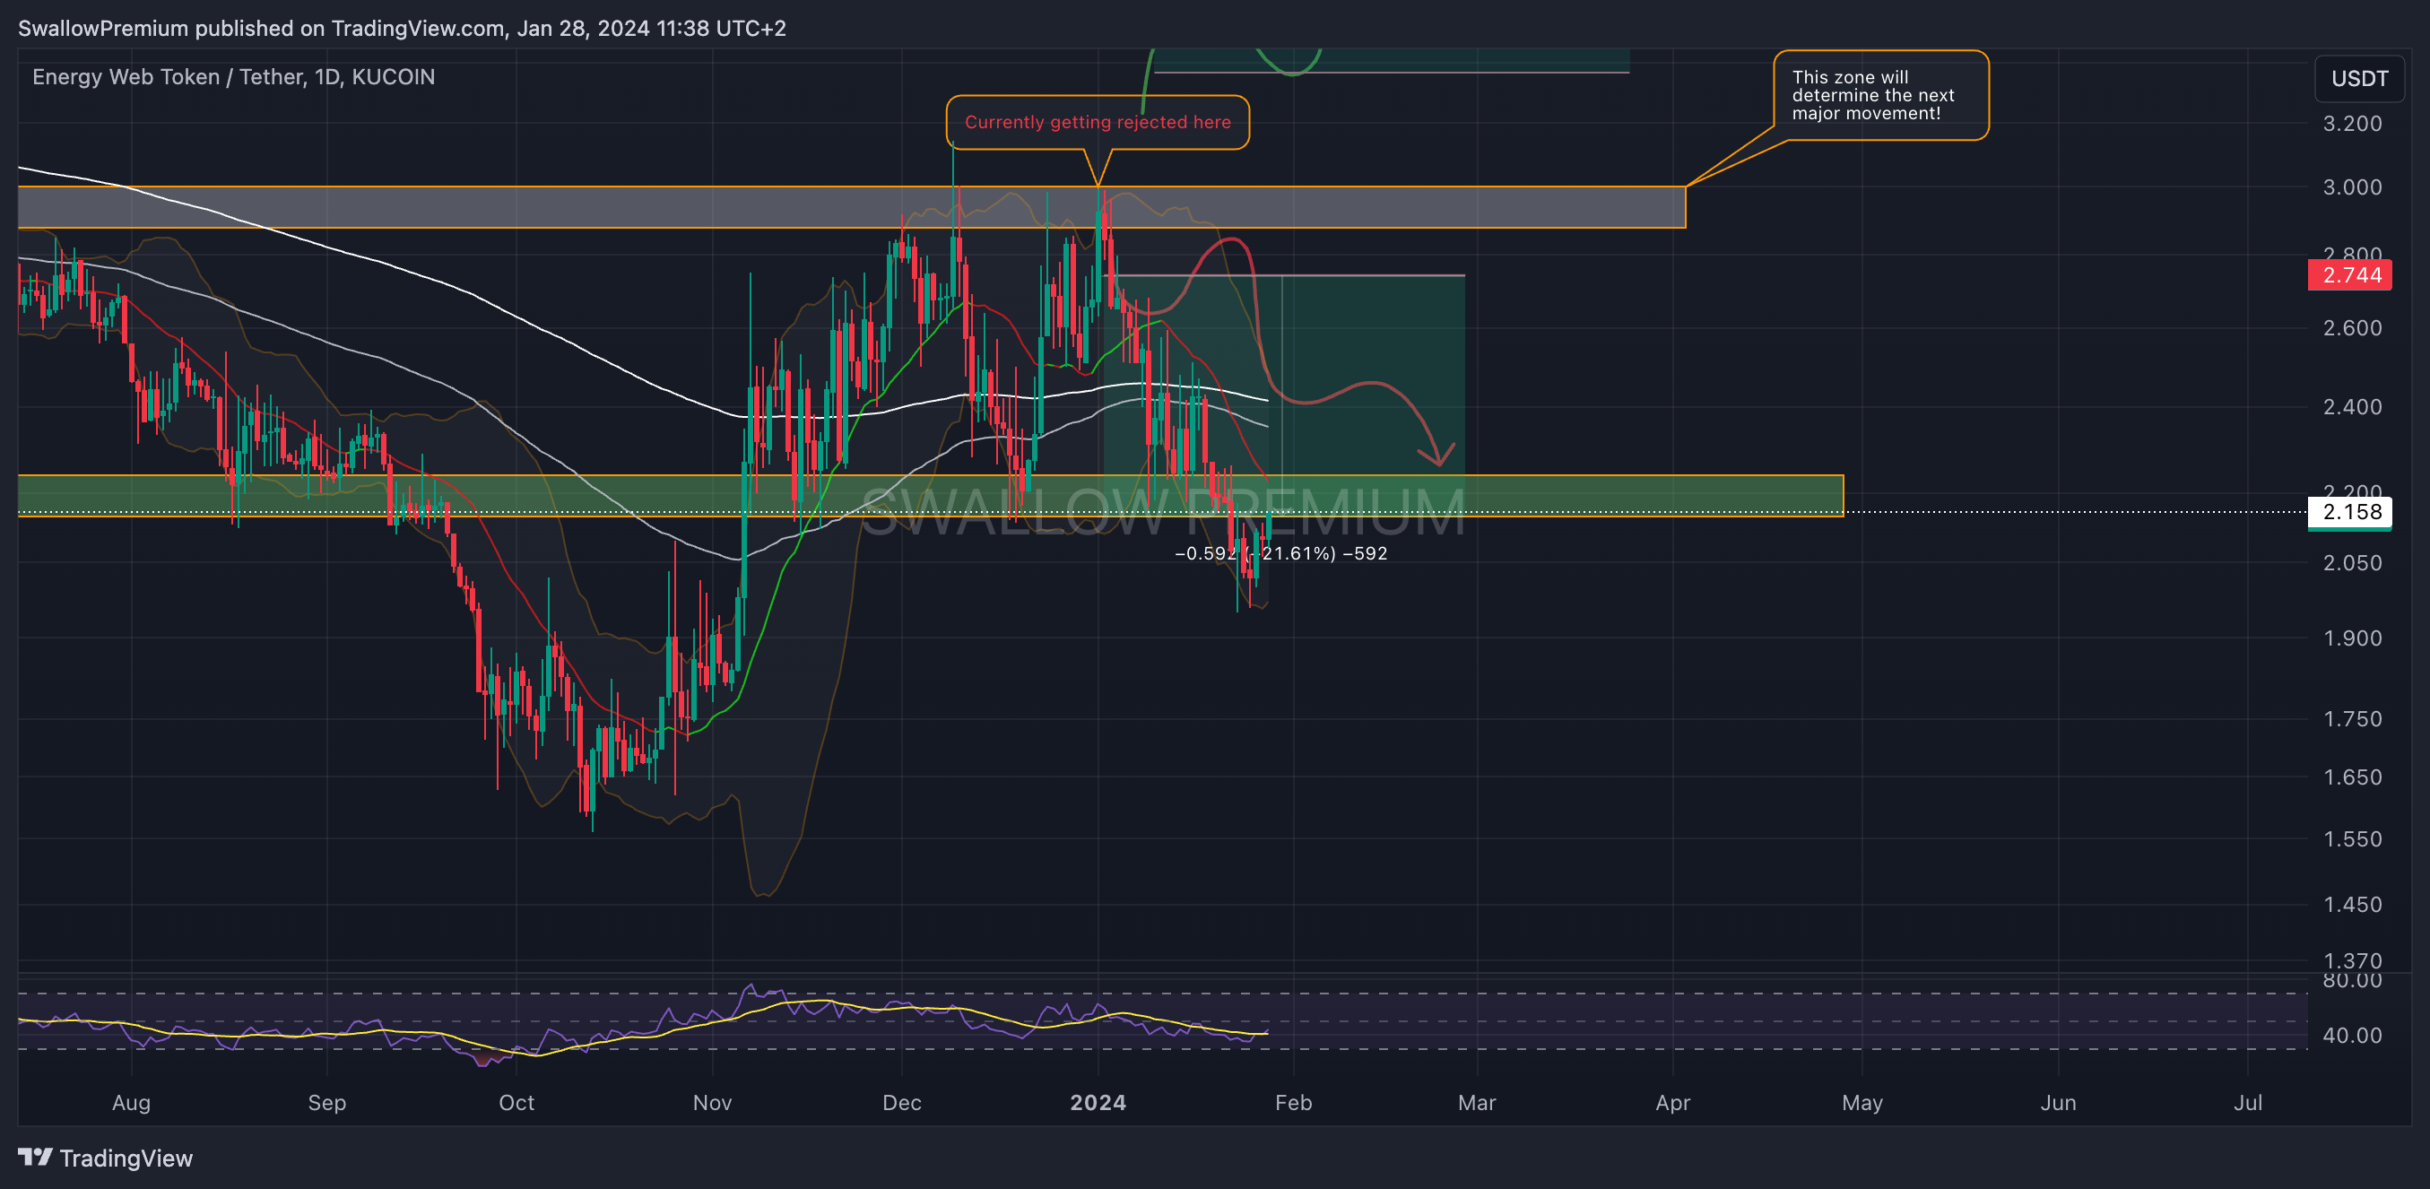Click the Sep label on time axis
The height and width of the screenshot is (1189, 2430).
point(327,1102)
